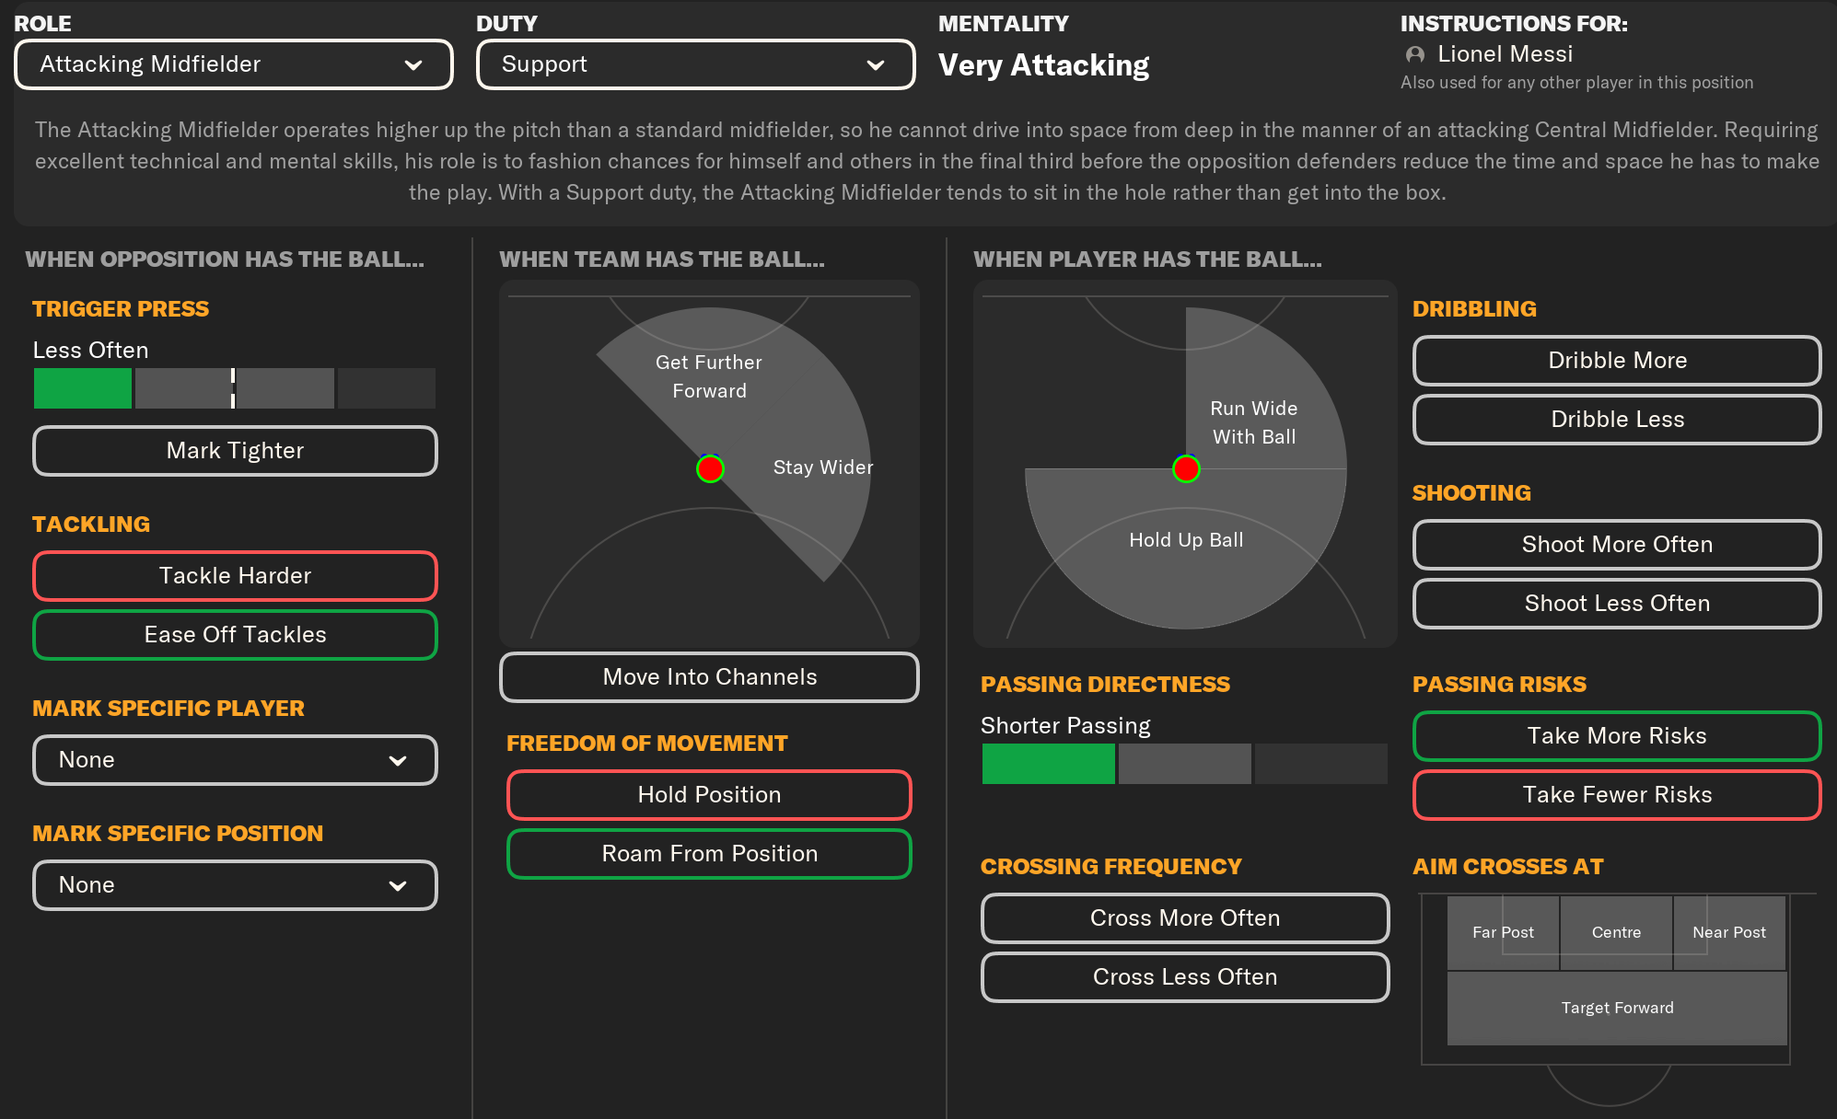Toggle Hold Position instruction
This screenshot has height=1119, width=1837.
[x=709, y=795]
